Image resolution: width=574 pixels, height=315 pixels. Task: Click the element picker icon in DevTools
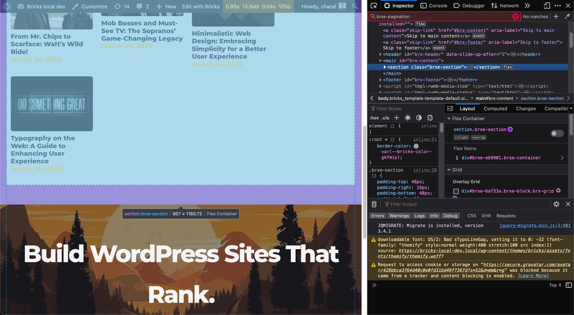tap(374, 6)
